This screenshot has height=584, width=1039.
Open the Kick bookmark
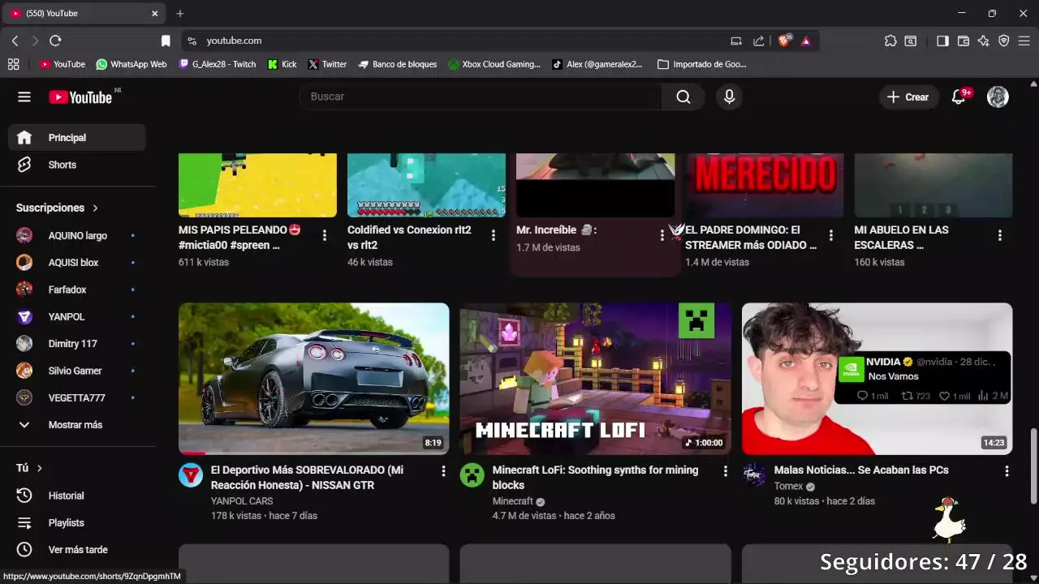[282, 64]
